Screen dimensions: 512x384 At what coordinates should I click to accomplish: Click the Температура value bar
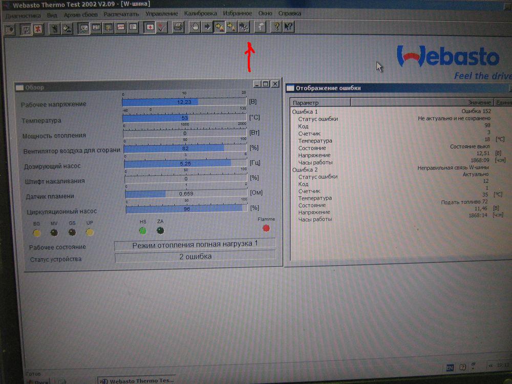184,118
